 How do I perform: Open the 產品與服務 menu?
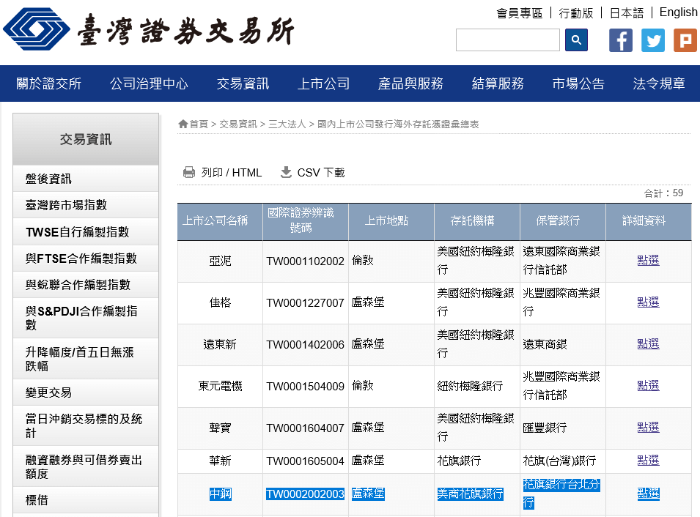[x=410, y=83]
